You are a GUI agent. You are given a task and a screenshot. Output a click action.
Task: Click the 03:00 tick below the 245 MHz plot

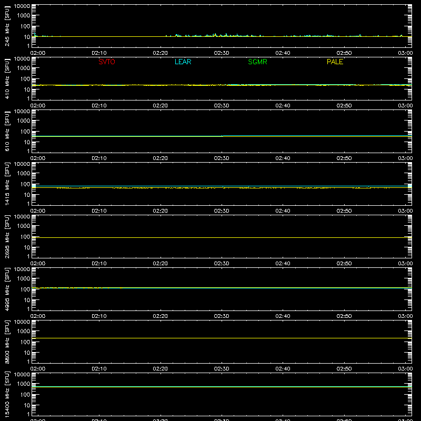[x=405, y=53]
